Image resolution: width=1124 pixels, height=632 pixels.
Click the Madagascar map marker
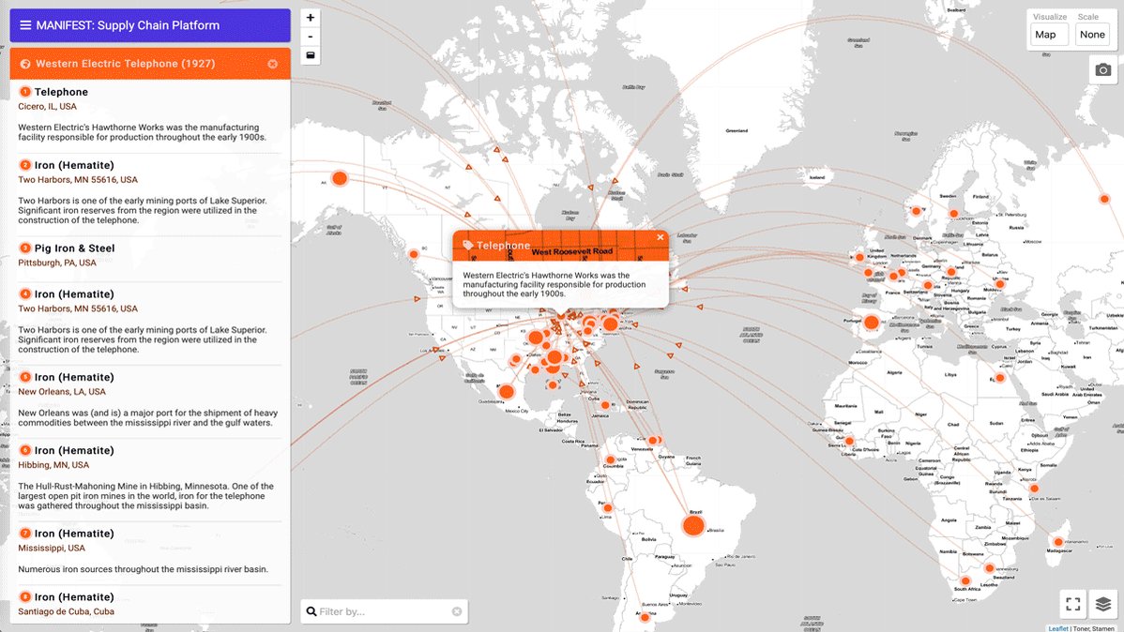[1058, 542]
